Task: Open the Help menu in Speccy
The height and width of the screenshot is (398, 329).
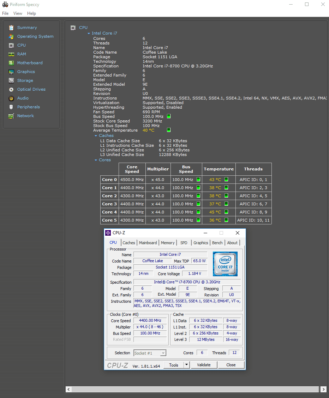Action: click(31, 13)
